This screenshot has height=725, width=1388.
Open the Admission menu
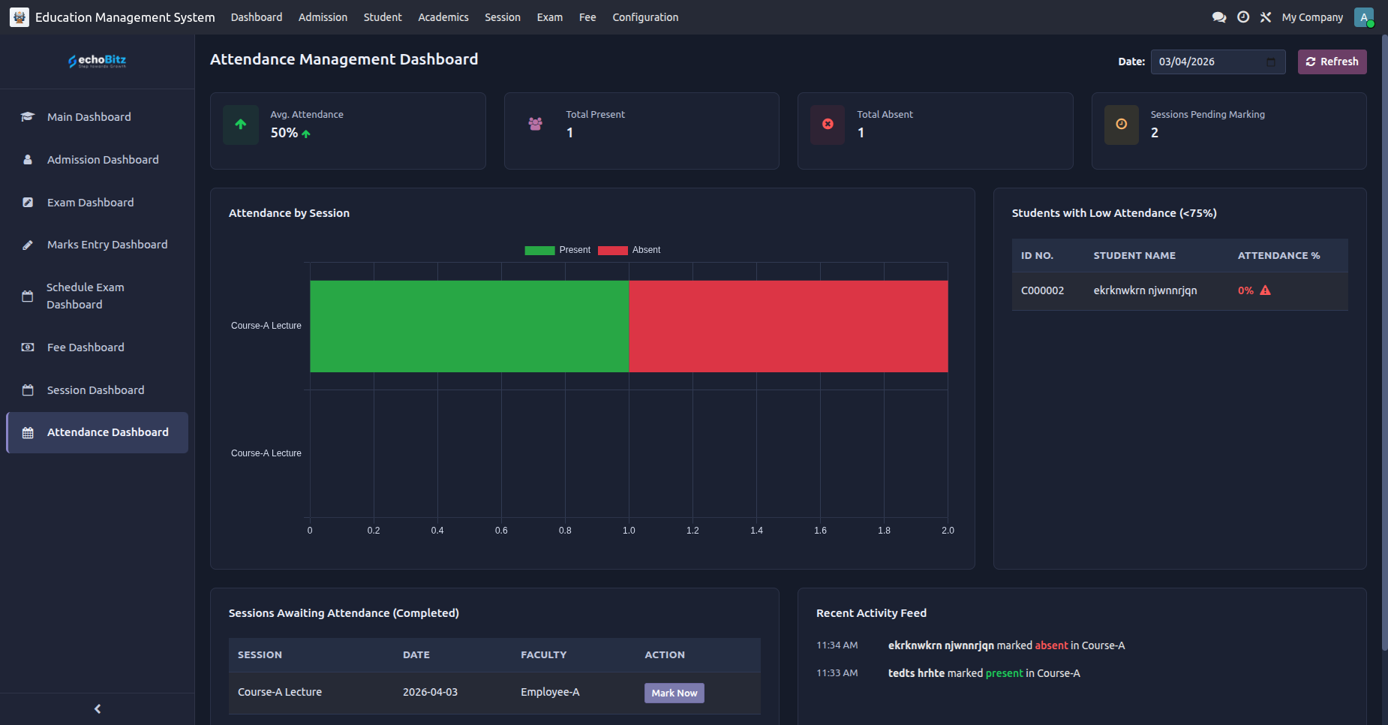pyautogui.click(x=323, y=17)
